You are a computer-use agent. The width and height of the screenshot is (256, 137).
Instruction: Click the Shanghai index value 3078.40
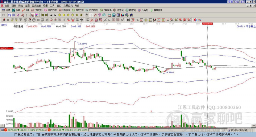pos(12,130)
